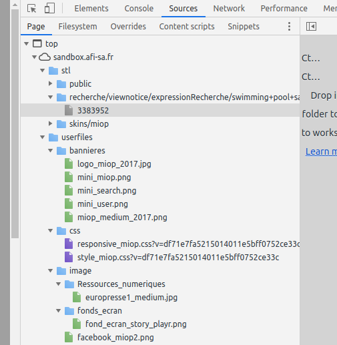Open the mini_search.png file

(x=107, y=191)
